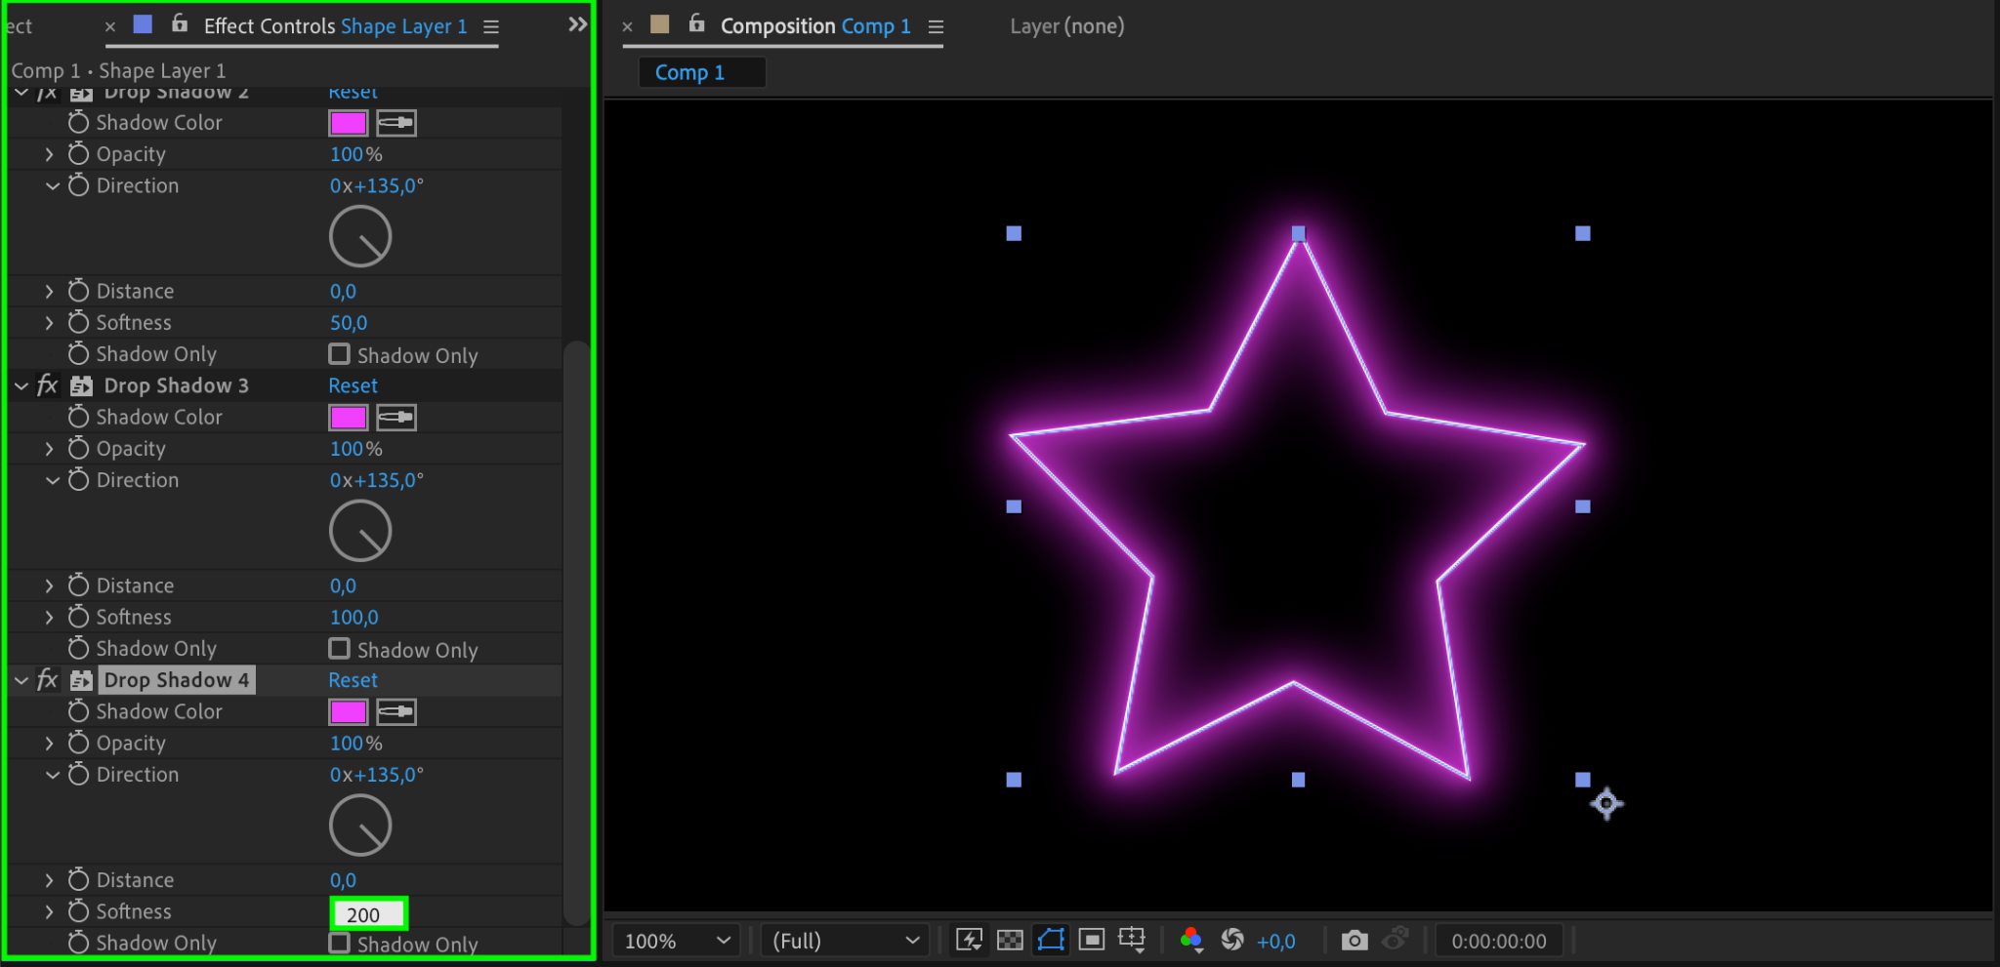Toggle mask and shape path visibility
Viewport: 2000px width, 967px height.
(x=1051, y=940)
